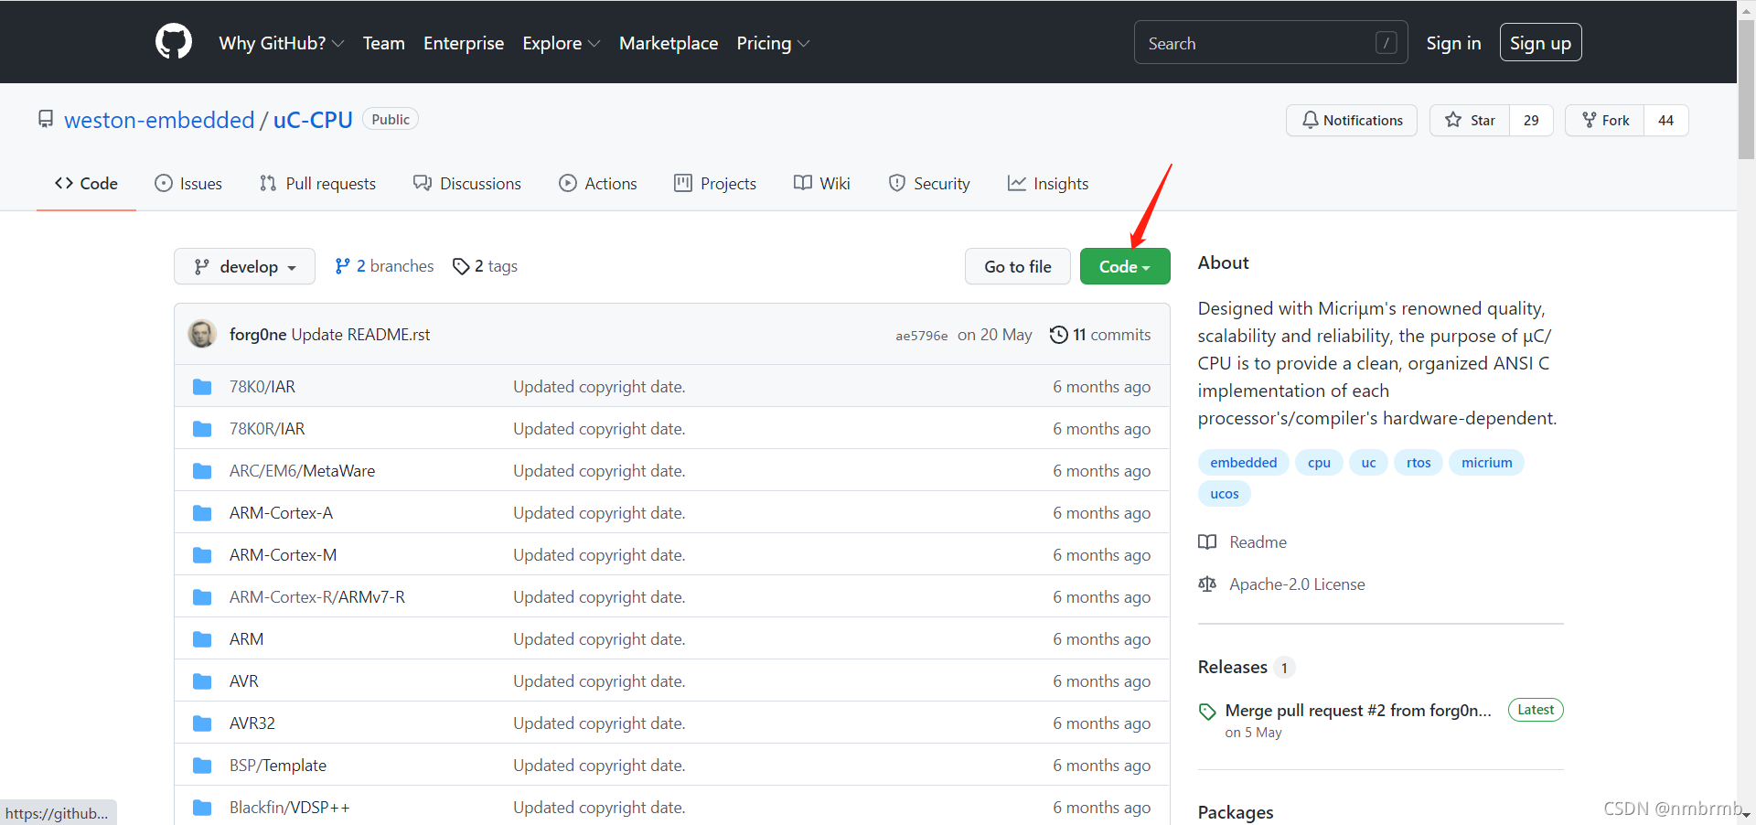Viewport: 1756px width, 825px height.
Task: Click the ARM-Cortex-A folder icon
Action: coord(202,513)
